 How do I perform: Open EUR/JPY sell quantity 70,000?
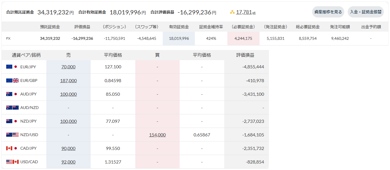coord(68,67)
